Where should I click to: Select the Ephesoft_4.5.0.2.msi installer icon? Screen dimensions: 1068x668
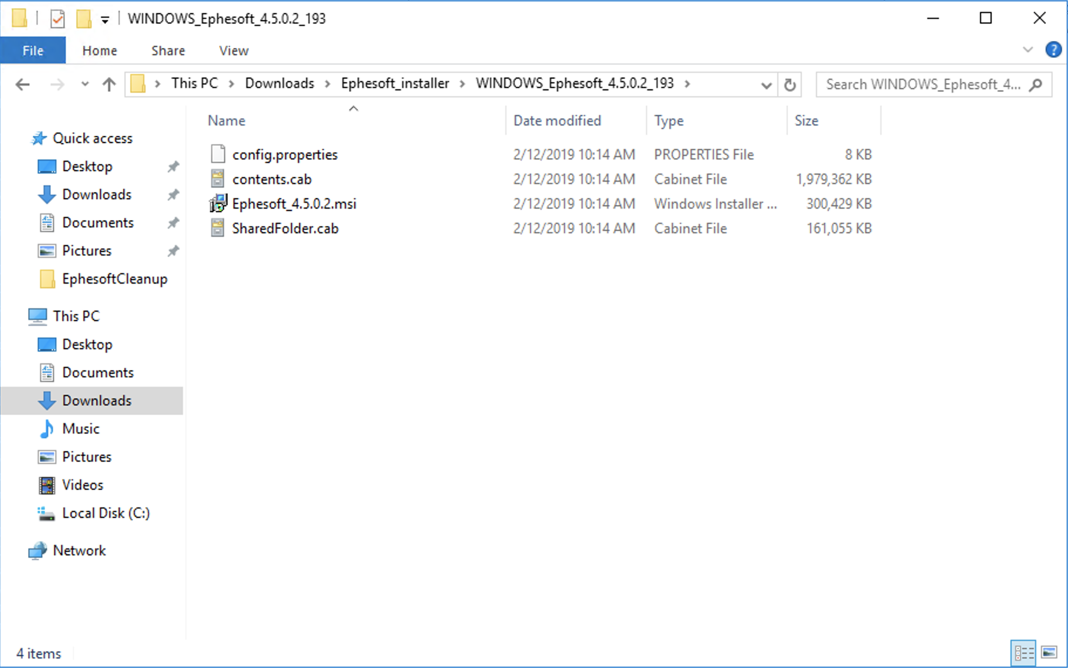(x=218, y=203)
